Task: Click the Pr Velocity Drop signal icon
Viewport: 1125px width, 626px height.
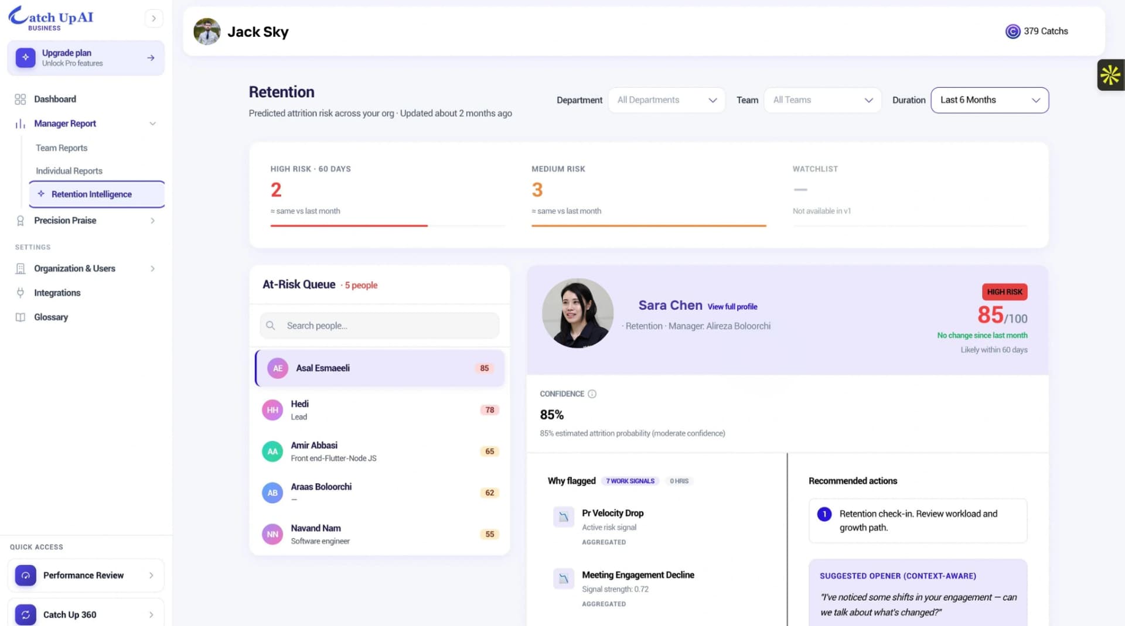Action: click(x=564, y=517)
